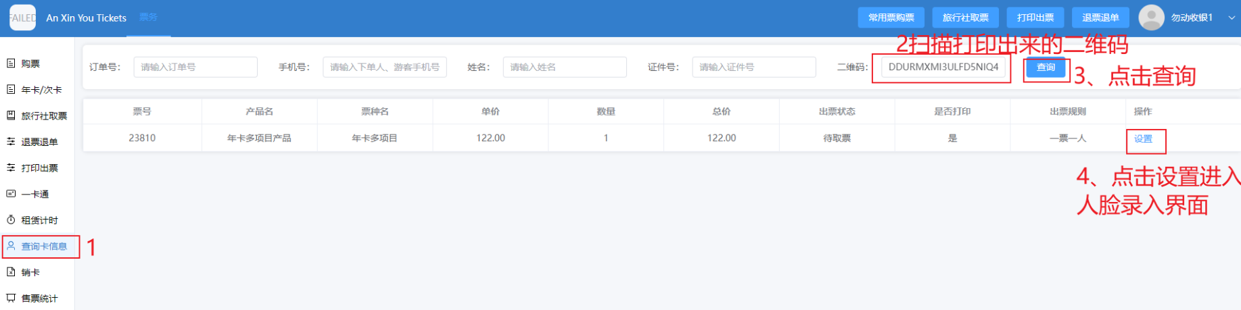1241x310 pixels.
Task: Click the 122.00 value under 单价
Action: 490,138
